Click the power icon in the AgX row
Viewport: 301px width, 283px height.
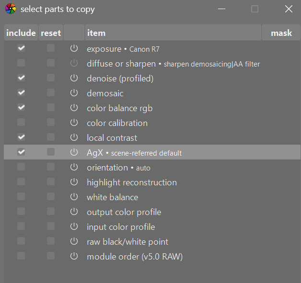(x=74, y=152)
